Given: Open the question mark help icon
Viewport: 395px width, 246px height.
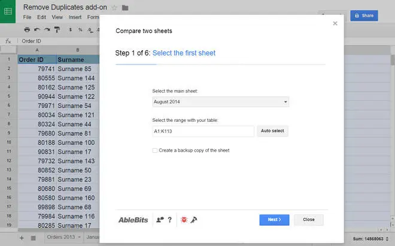Looking at the screenshot, I should (x=170, y=220).
